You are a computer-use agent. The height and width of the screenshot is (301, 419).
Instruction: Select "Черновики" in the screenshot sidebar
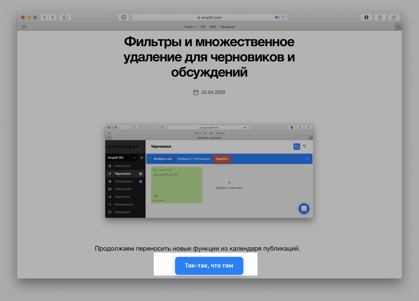tap(125, 174)
